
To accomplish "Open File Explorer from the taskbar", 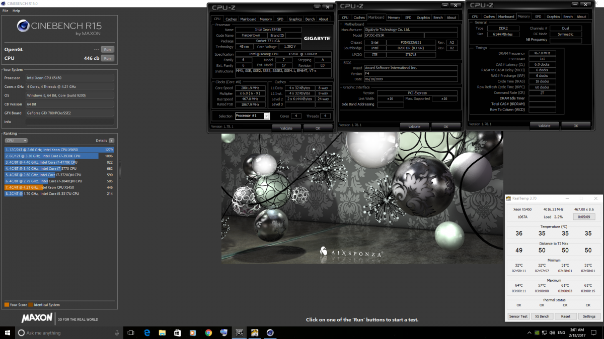I will 162,332.
